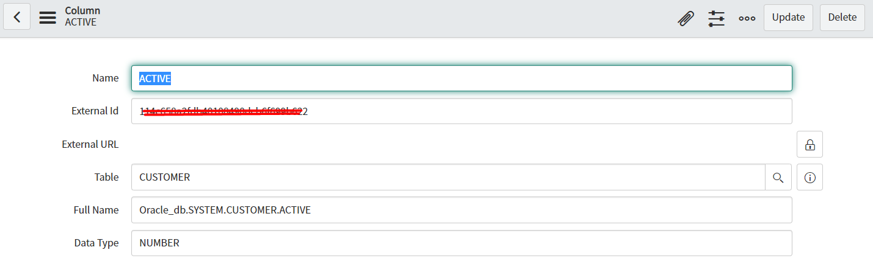Viewport: 873px width, 261px height.
Task: Click the Full Name input field
Action: pos(462,210)
